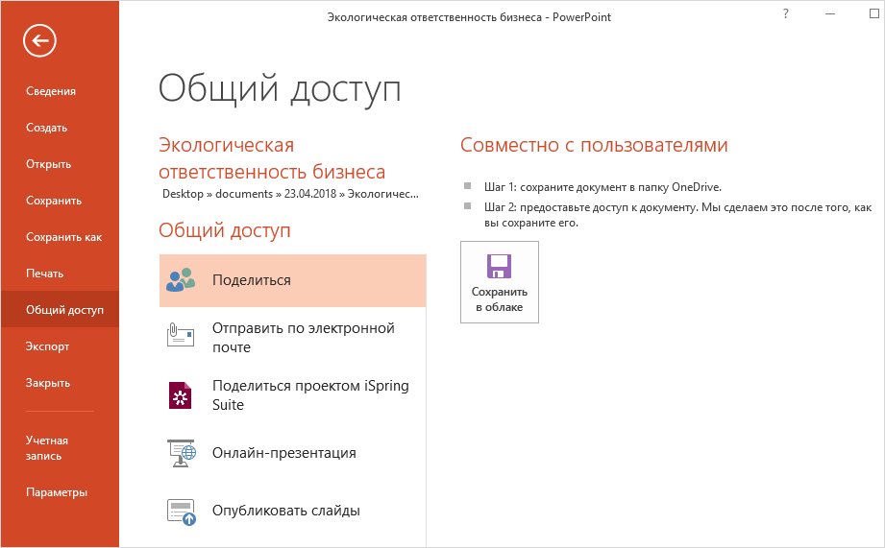
Task: Click the email envelope icon
Action: pos(181,335)
